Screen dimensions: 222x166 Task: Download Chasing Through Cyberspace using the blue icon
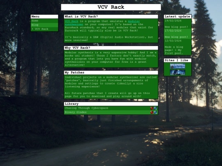[x=155, y=108]
